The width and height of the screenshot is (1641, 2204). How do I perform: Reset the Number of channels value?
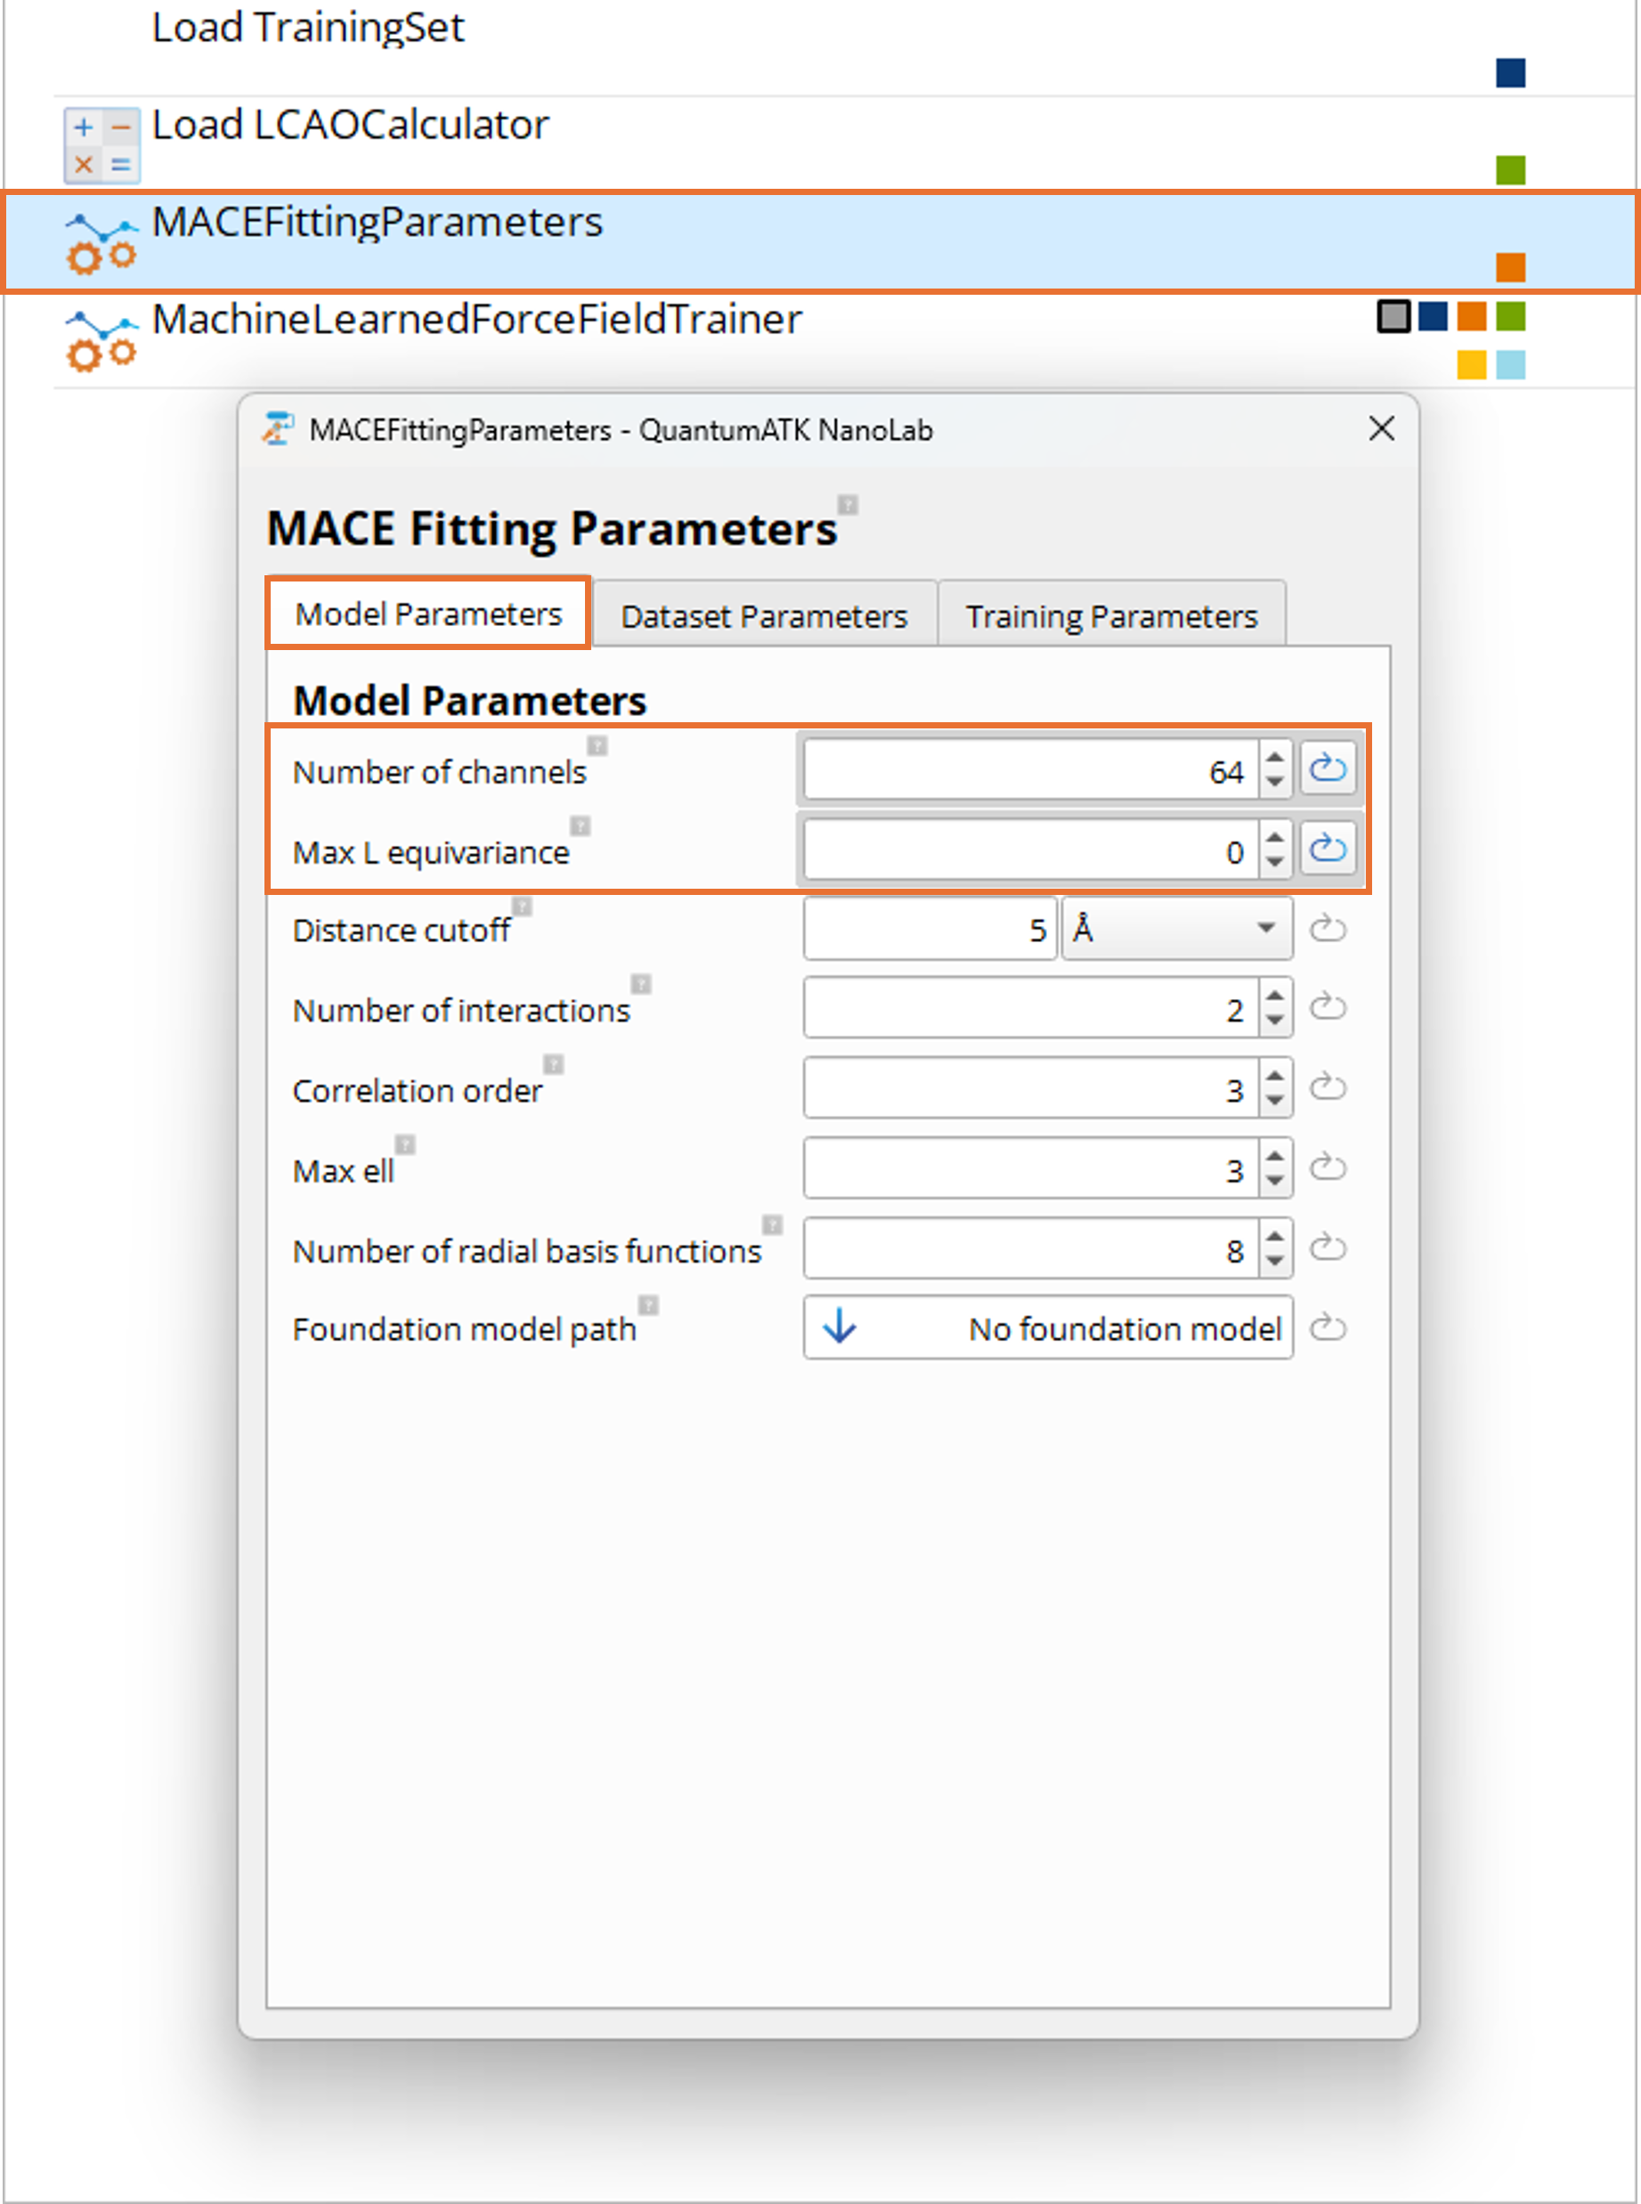pos(1327,769)
